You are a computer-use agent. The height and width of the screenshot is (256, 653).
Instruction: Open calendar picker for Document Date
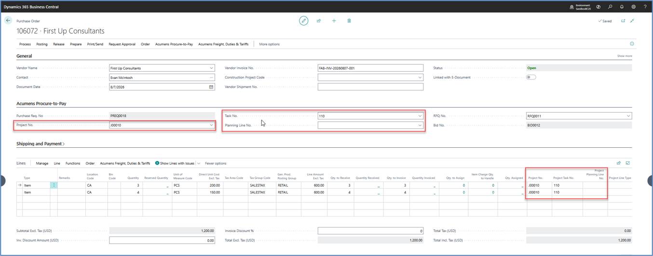pos(211,87)
